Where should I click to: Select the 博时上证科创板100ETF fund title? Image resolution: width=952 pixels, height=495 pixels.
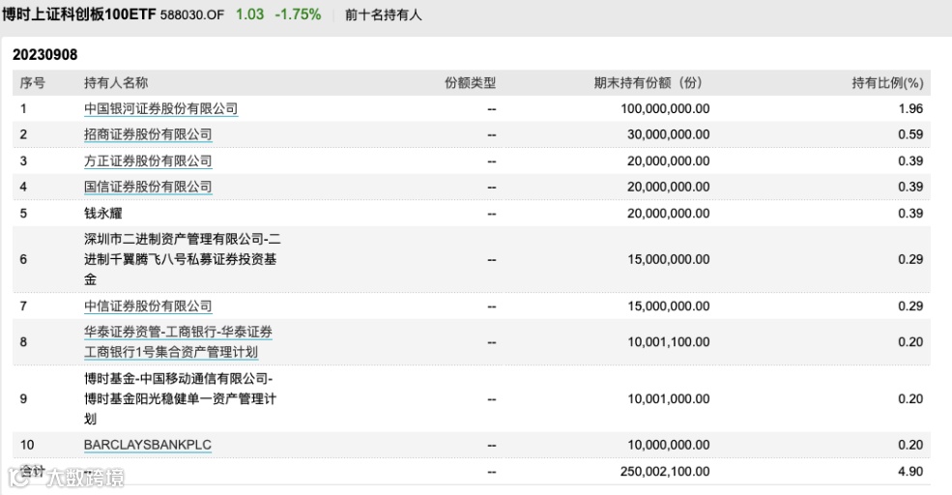coord(79,15)
